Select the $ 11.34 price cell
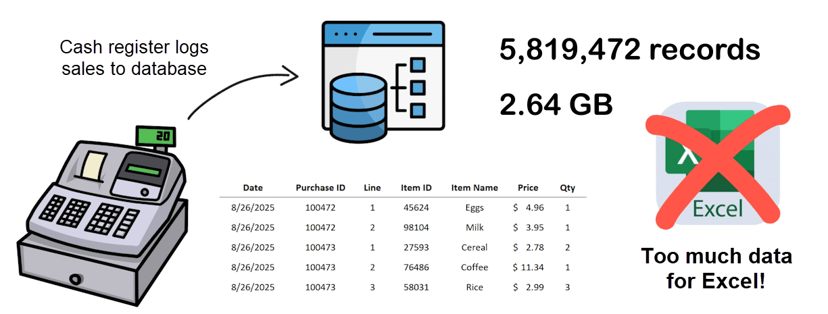The image size is (828, 314). (528, 267)
